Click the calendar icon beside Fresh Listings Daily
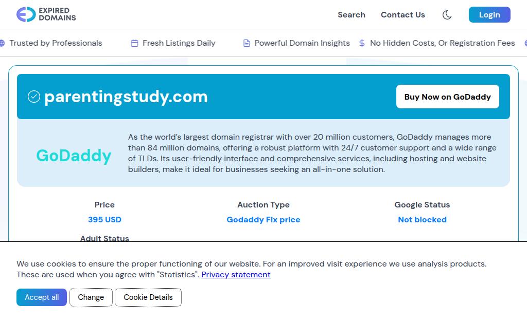The width and height of the screenshot is (527, 323). (134, 43)
